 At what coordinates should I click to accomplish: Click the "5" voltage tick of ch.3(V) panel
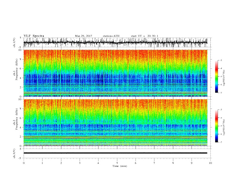click(x=21, y=149)
